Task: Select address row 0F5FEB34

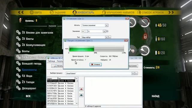Action: (x=61, y=103)
